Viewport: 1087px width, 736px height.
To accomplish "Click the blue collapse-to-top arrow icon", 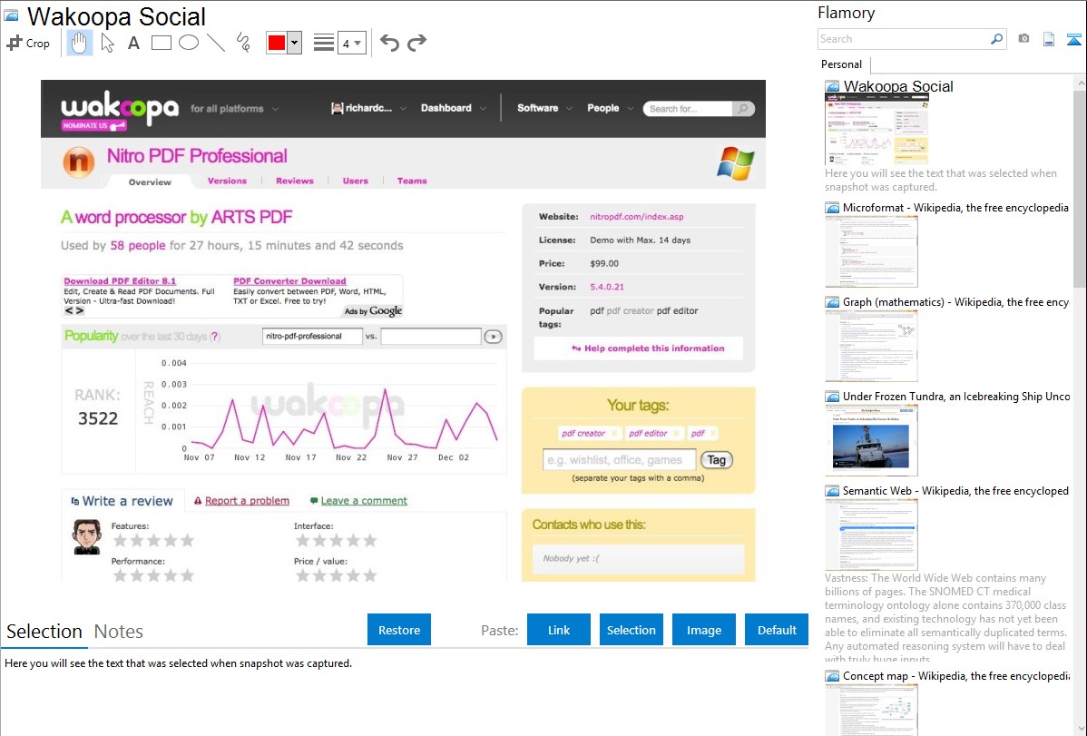I will (x=1073, y=39).
